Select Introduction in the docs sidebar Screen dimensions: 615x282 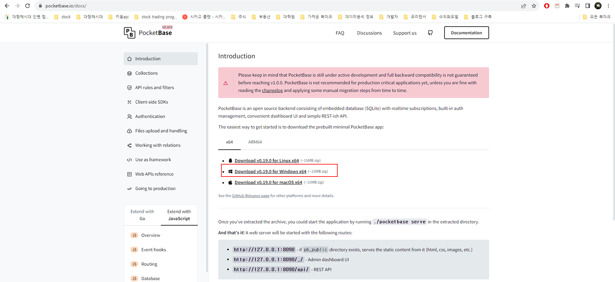(161, 58)
